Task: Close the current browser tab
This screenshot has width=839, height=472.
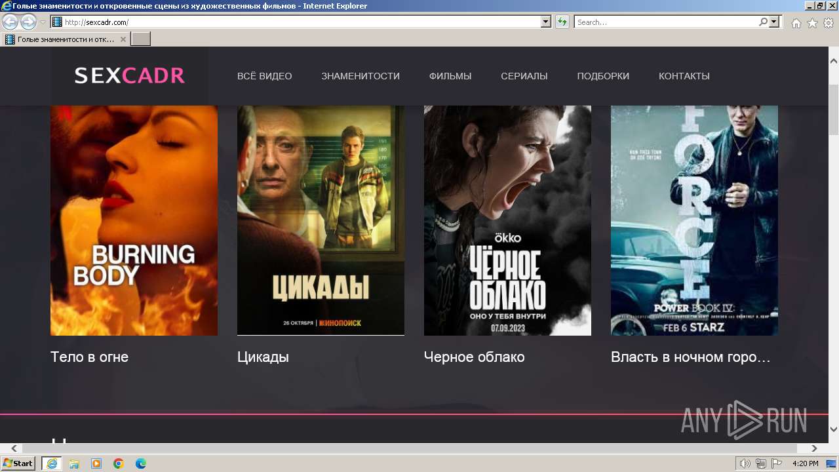Action: click(x=123, y=39)
